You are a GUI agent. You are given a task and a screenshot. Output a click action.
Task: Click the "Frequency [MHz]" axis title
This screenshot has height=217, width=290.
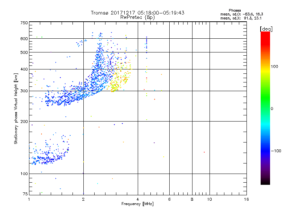click(x=137, y=204)
